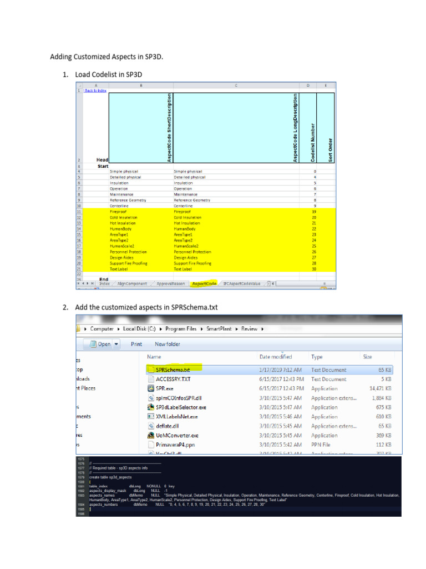Screen dimensions: 426x569
Task: Sort files by Date modified column header
Action: click(x=276, y=357)
